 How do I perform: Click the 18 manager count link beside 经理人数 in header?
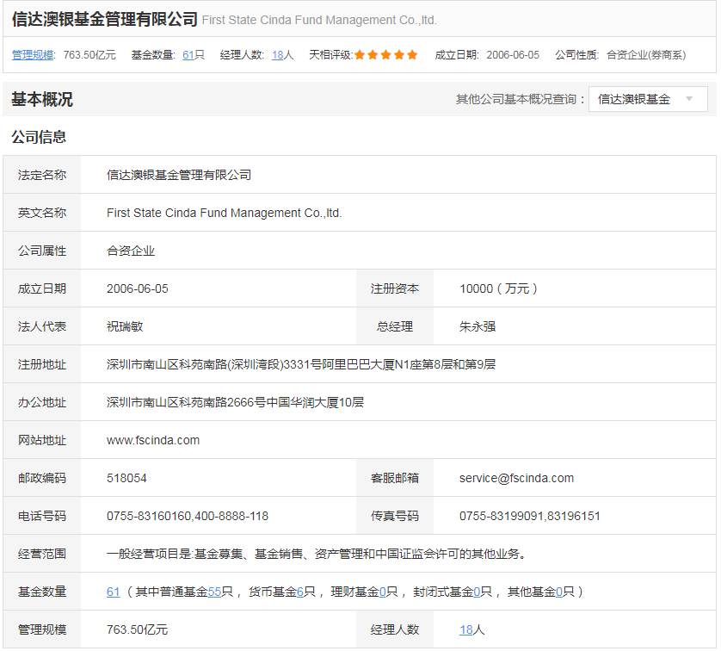pyautogui.click(x=277, y=54)
